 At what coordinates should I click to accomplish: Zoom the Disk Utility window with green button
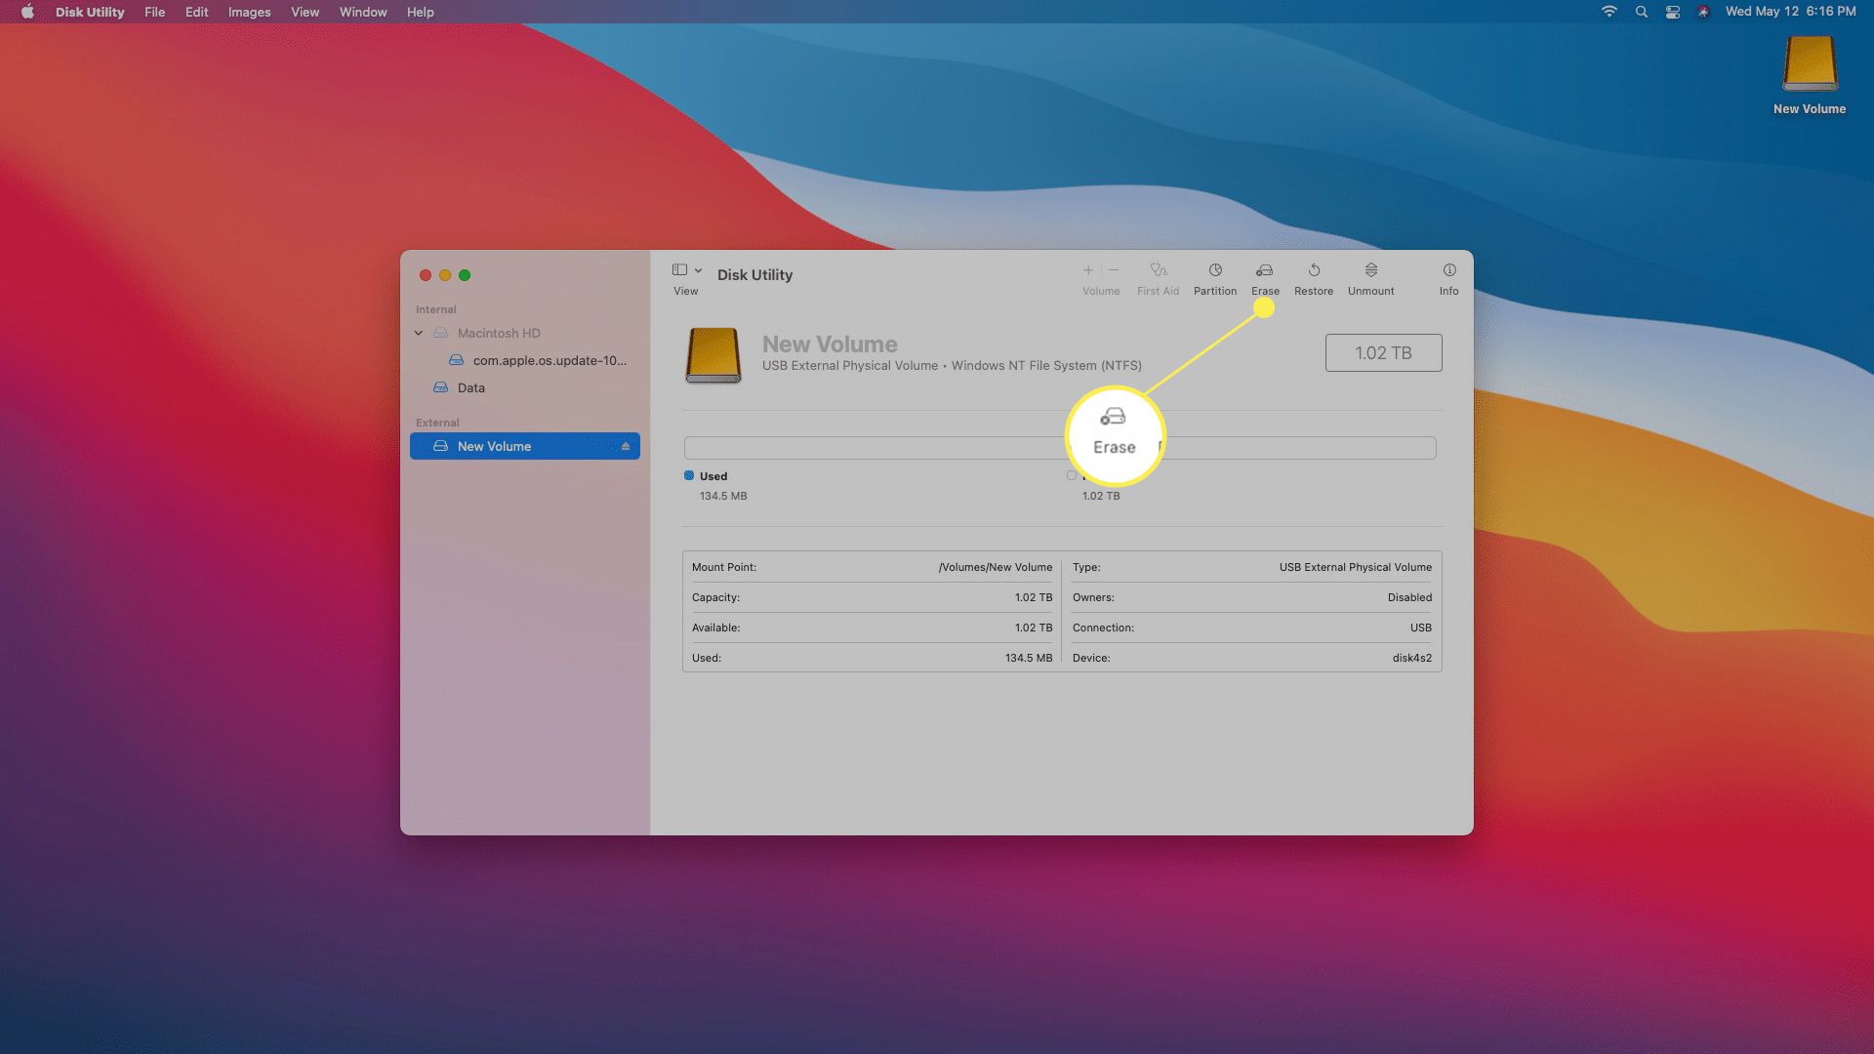465,275
